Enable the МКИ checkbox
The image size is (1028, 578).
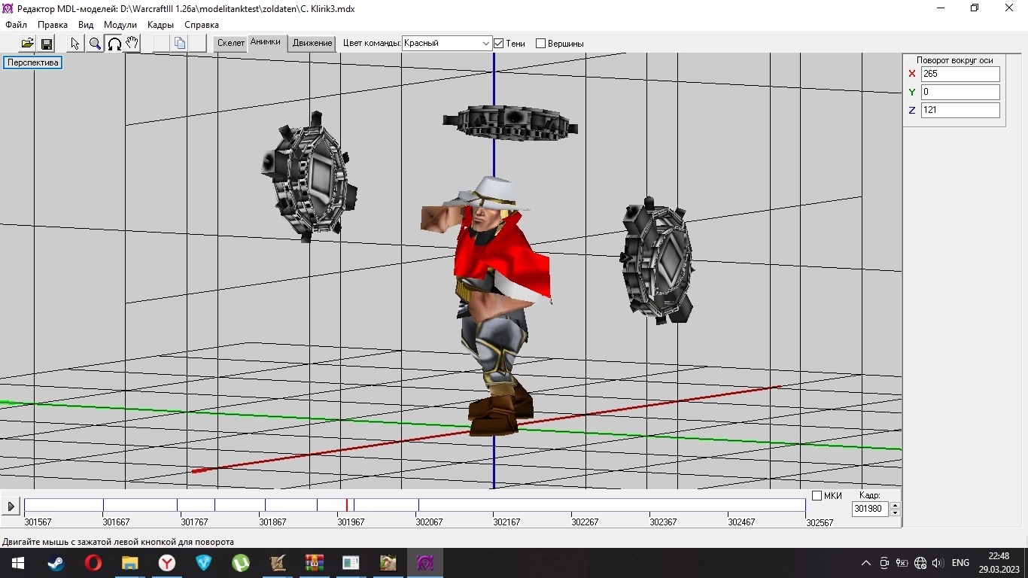click(817, 496)
